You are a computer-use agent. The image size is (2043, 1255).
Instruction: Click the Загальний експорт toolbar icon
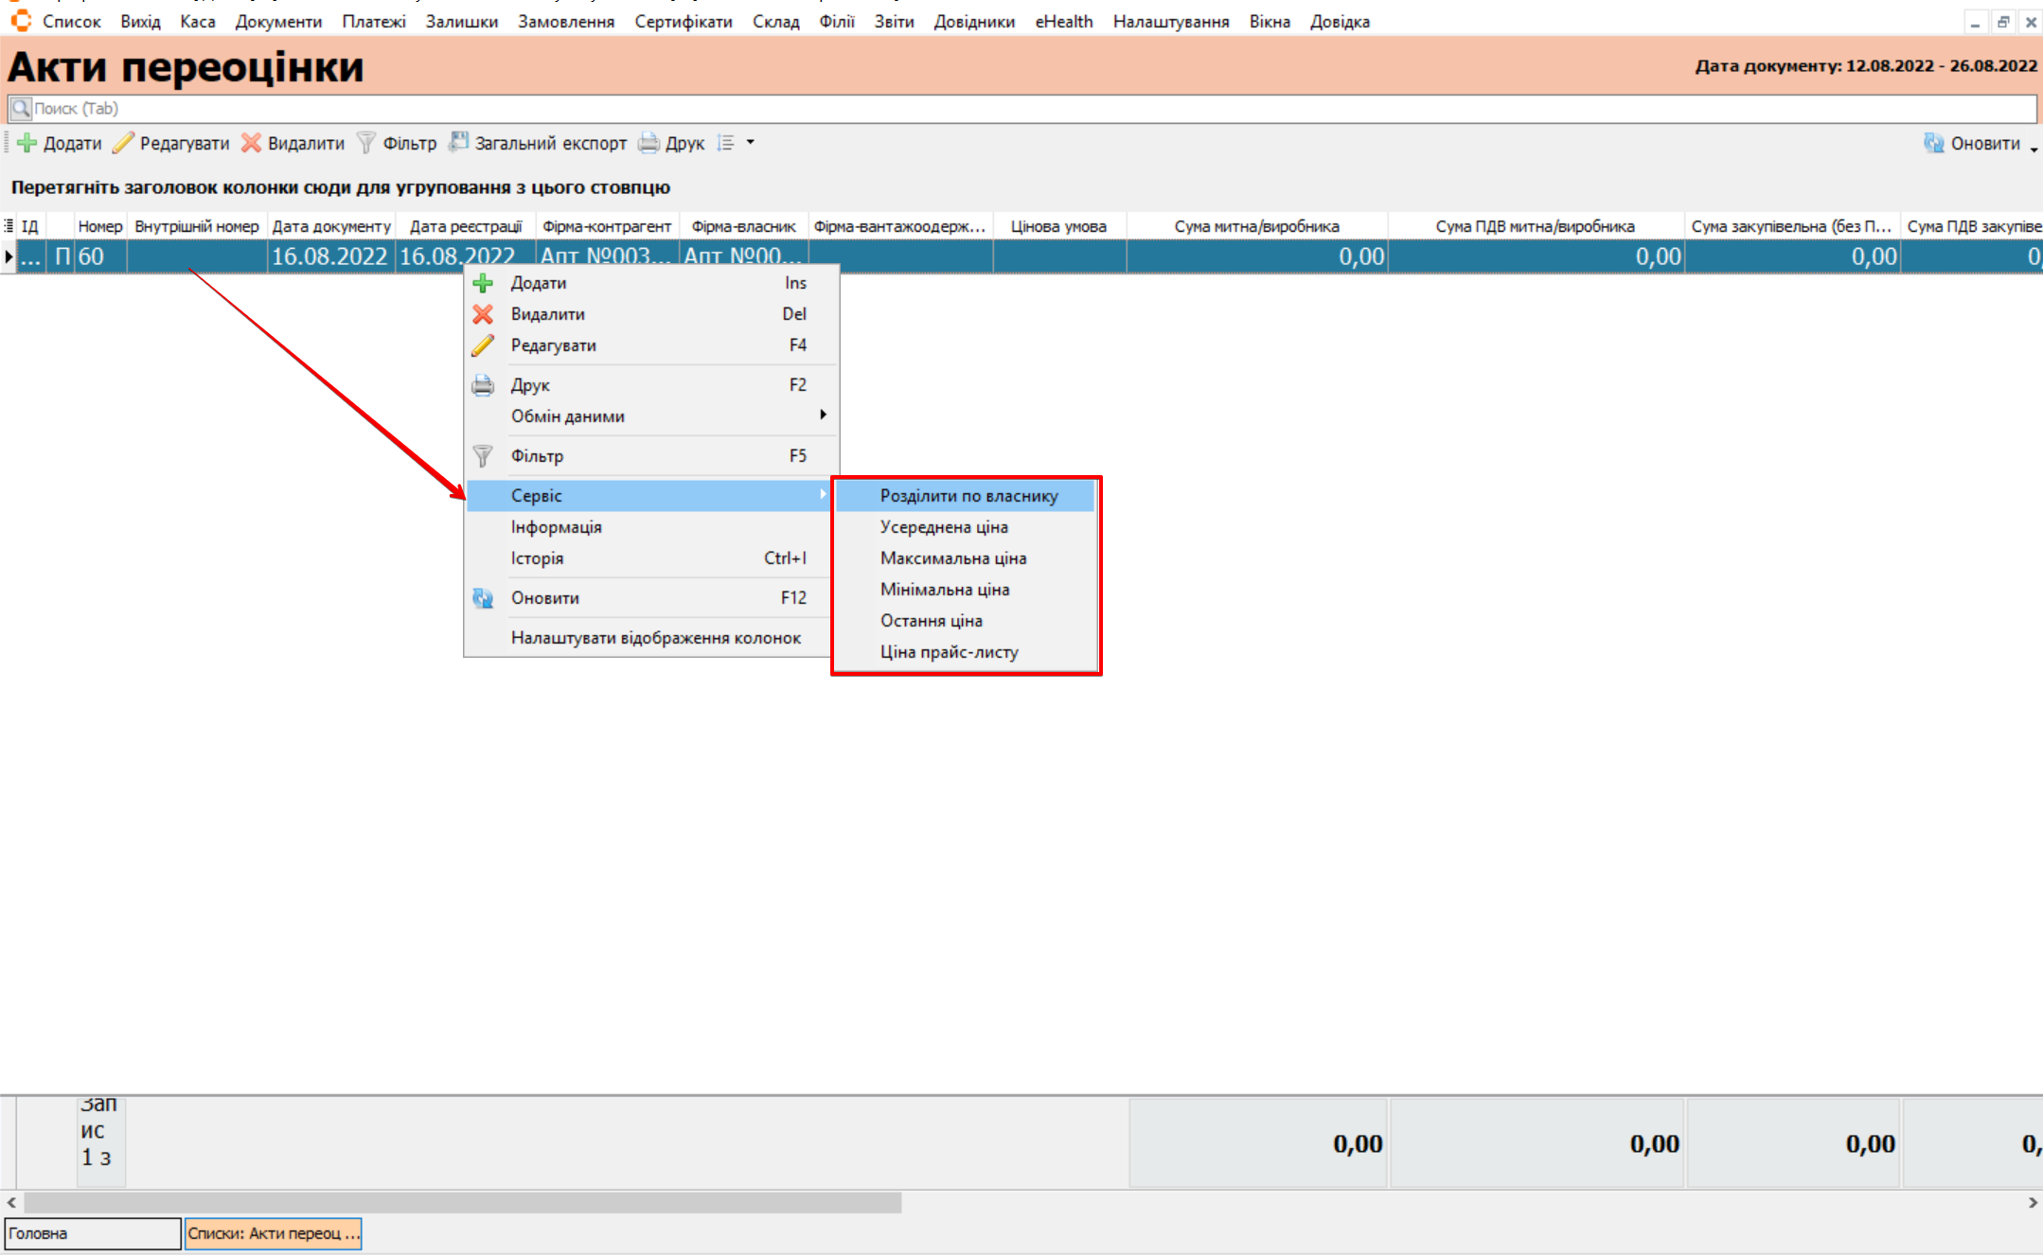coord(458,143)
